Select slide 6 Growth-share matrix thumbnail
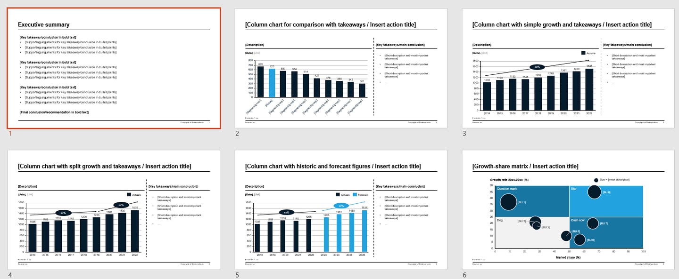This screenshot has width=679, height=279. [568, 210]
